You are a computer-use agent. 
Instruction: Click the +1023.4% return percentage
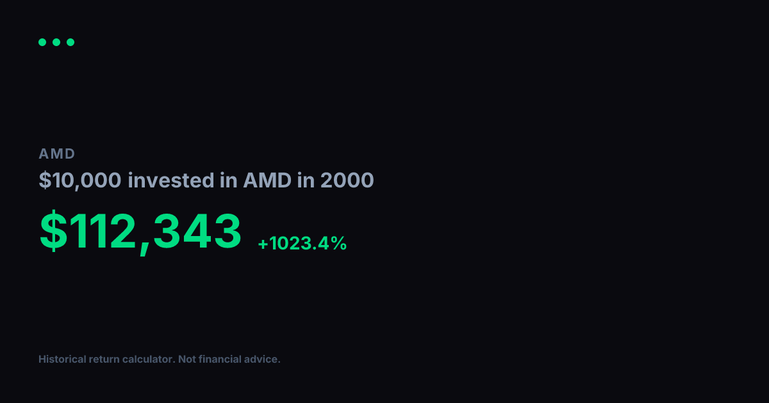point(302,243)
